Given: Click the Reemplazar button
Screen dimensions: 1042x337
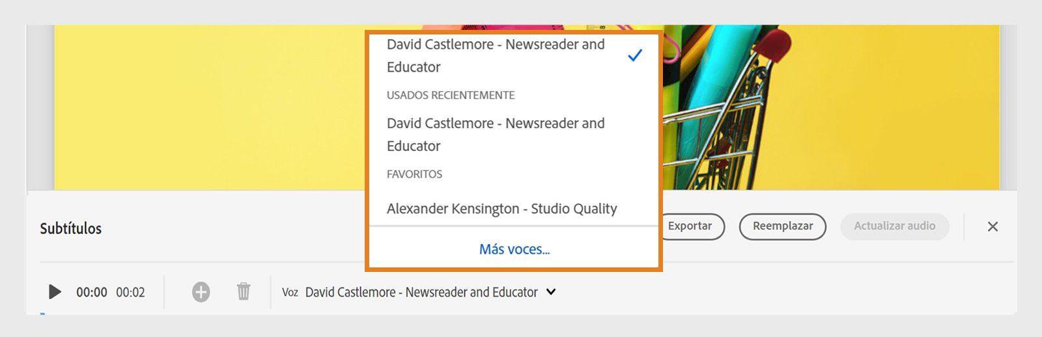Looking at the screenshot, I should pyautogui.click(x=782, y=226).
